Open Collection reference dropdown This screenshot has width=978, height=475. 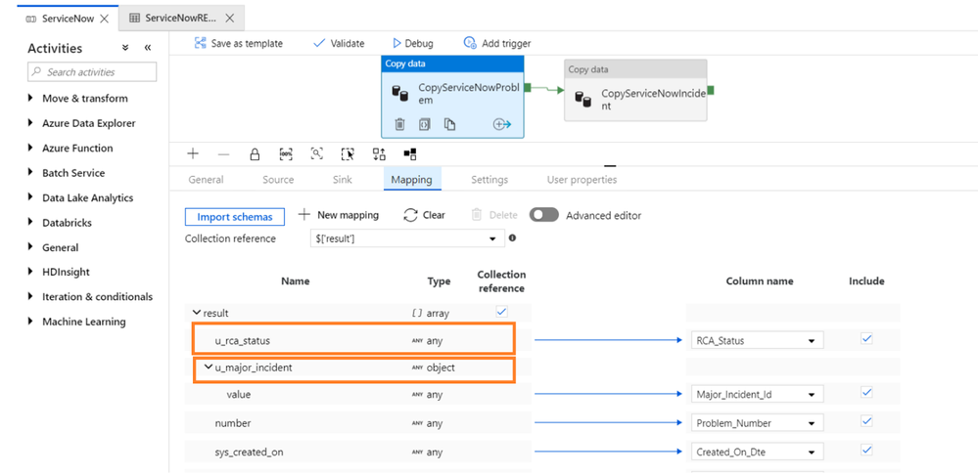coord(407,238)
